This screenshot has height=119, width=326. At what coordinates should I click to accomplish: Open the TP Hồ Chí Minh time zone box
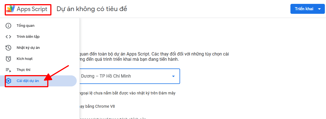[x=122, y=76]
